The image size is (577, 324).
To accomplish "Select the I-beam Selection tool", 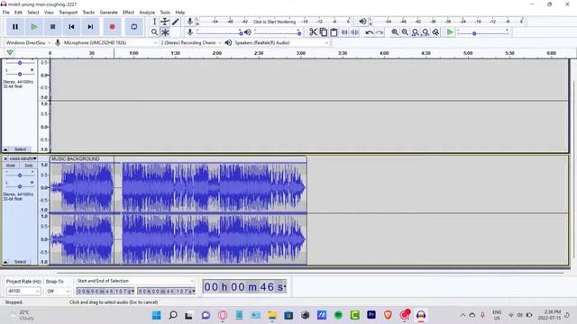I will [x=154, y=22].
